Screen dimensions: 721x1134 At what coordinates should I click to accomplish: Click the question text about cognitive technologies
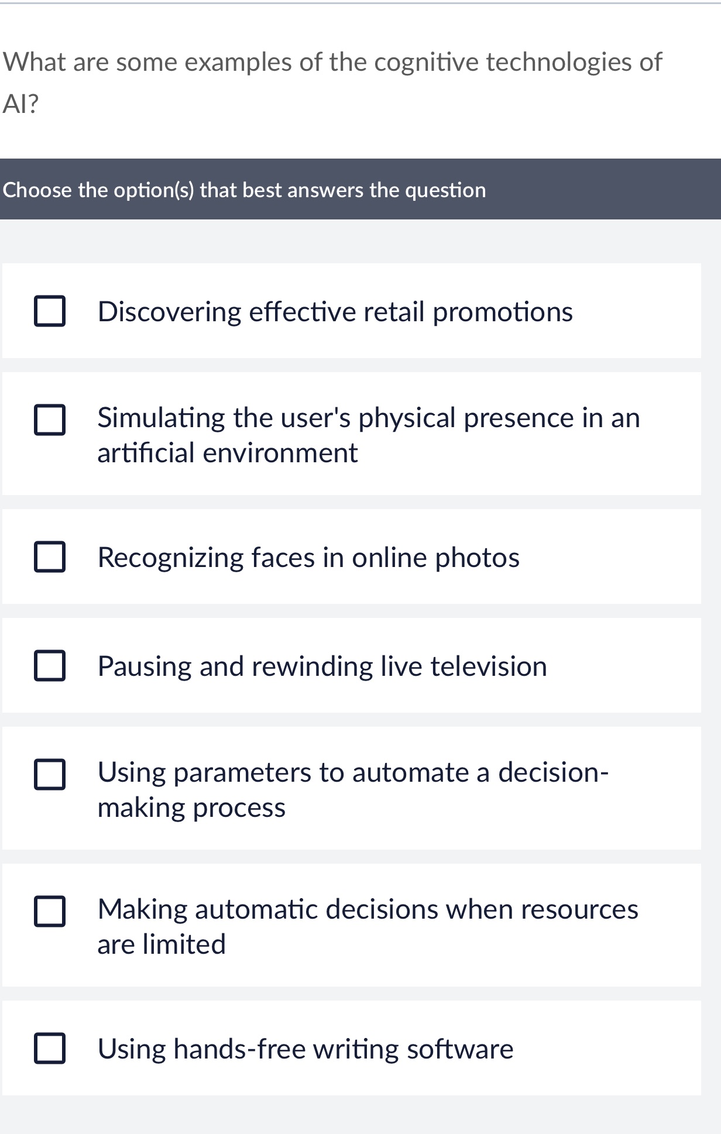coord(332,83)
